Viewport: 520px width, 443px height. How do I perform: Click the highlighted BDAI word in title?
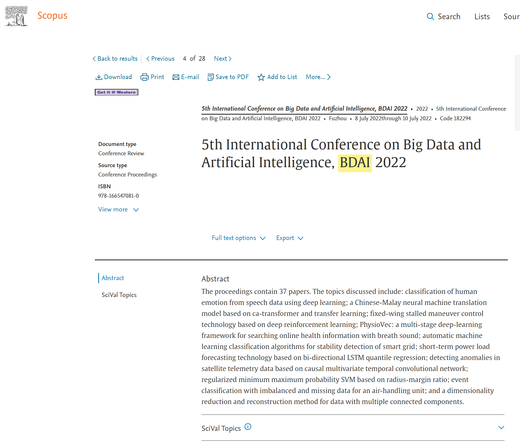[x=355, y=163]
